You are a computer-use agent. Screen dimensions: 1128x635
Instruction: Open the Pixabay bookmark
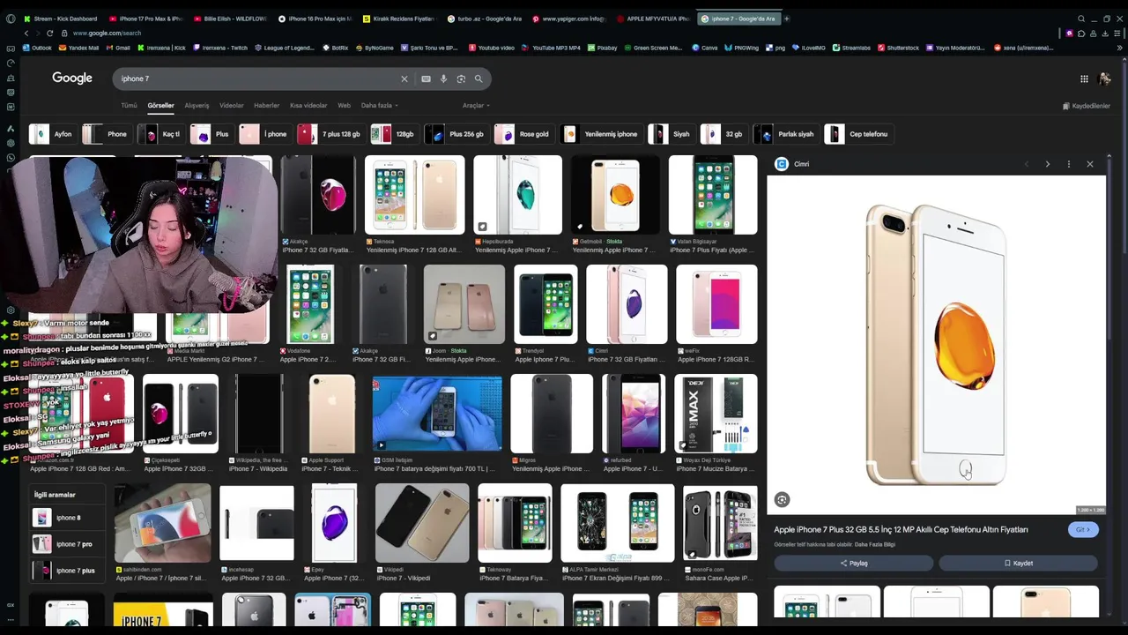pyautogui.click(x=602, y=48)
